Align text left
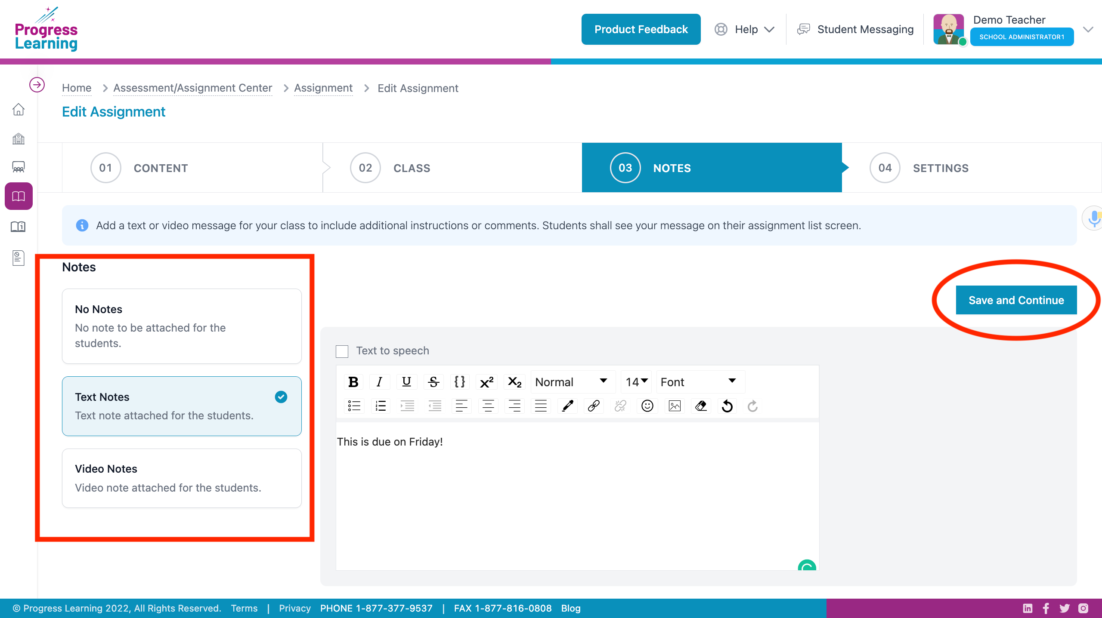Viewport: 1102px width, 618px height. tap(461, 406)
